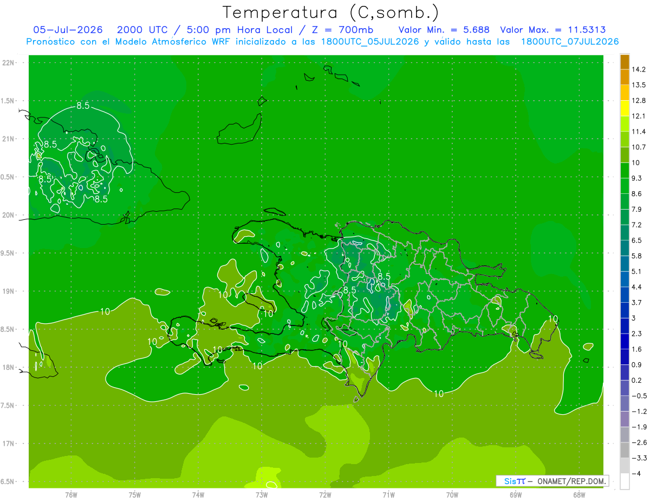
Task: Click the '12.8' color scale label
Action: tap(639, 100)
